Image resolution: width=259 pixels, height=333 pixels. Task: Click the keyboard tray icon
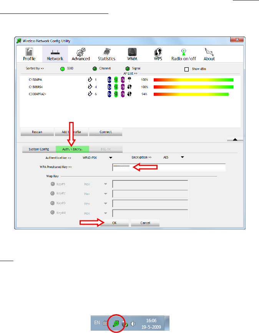click(x=105, y=323)
